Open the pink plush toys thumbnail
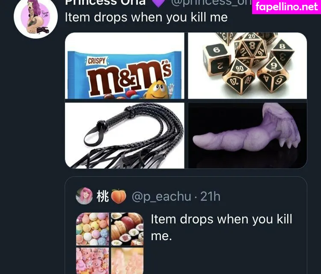Viewport: 321px width, 274px height. coord(92,260)
